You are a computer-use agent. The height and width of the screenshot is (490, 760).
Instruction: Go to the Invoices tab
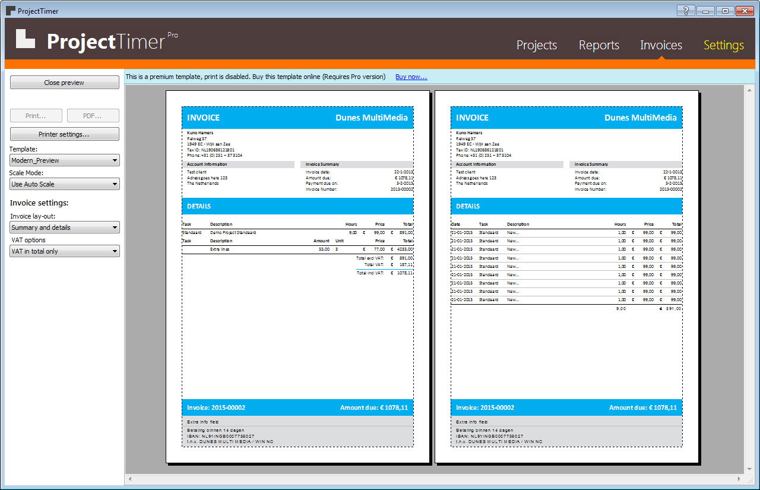661,45
